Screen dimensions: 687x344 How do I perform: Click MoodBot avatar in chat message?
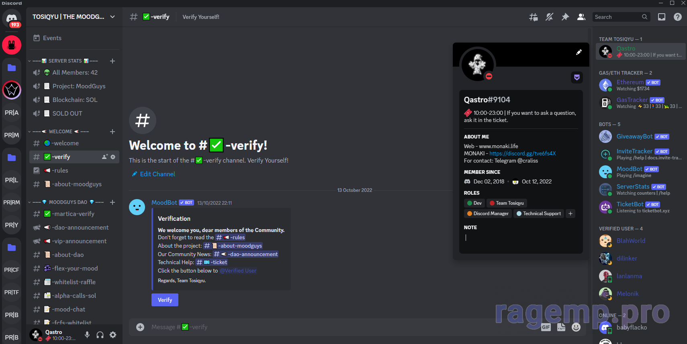coord(137,207)
